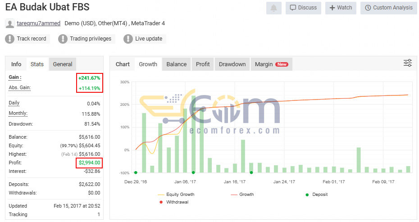Click the Trading privileges label

click(91, 39)
